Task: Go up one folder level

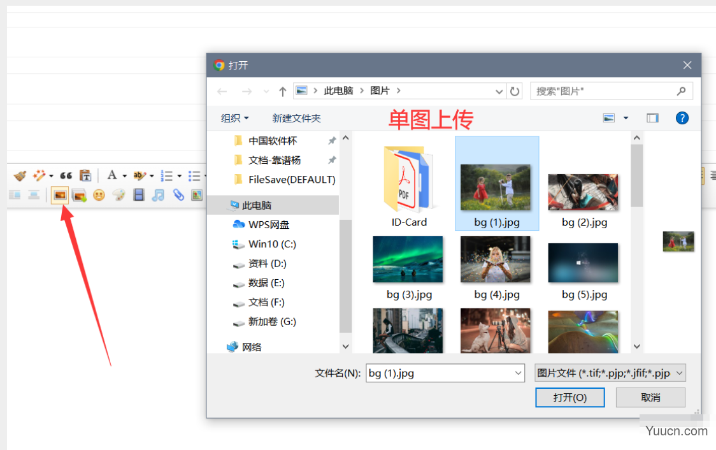Action: pyautogui.click(x=283, y=91)
